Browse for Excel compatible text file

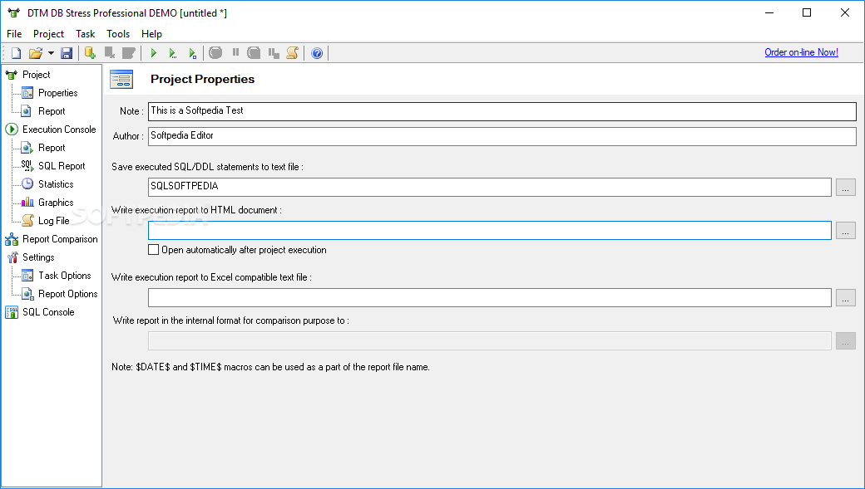[846, 297]
